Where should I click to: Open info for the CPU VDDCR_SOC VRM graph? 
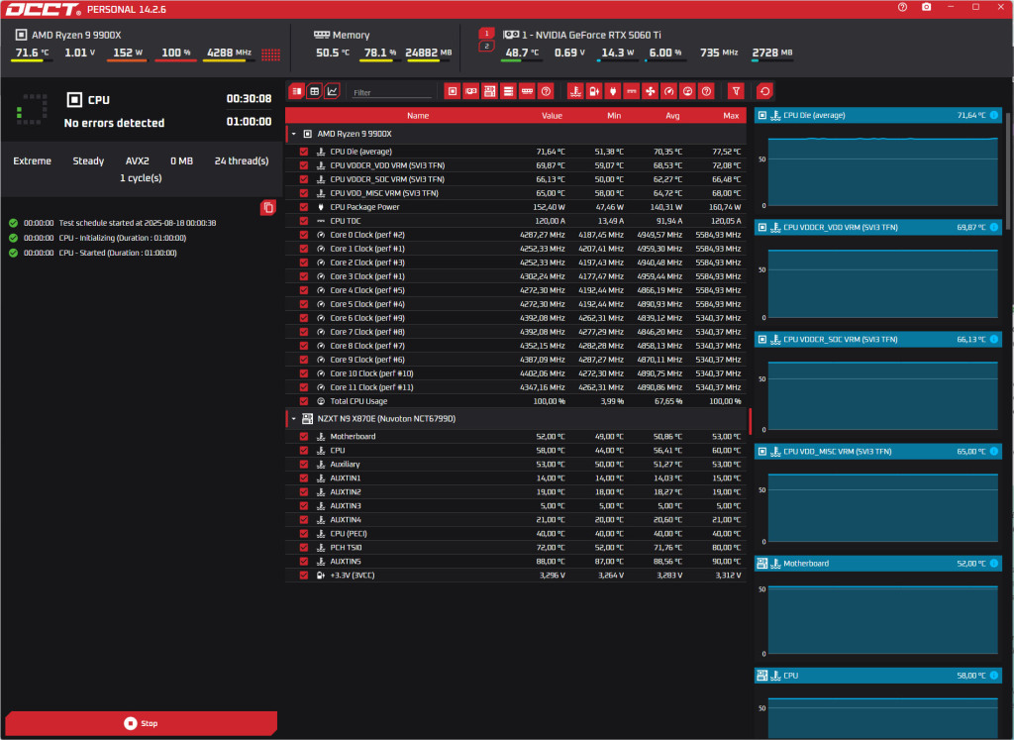pyautogui.click(x=994, y=339)
